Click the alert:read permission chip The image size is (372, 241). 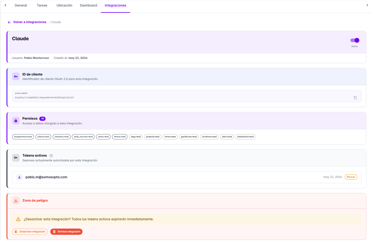point(227,137)
